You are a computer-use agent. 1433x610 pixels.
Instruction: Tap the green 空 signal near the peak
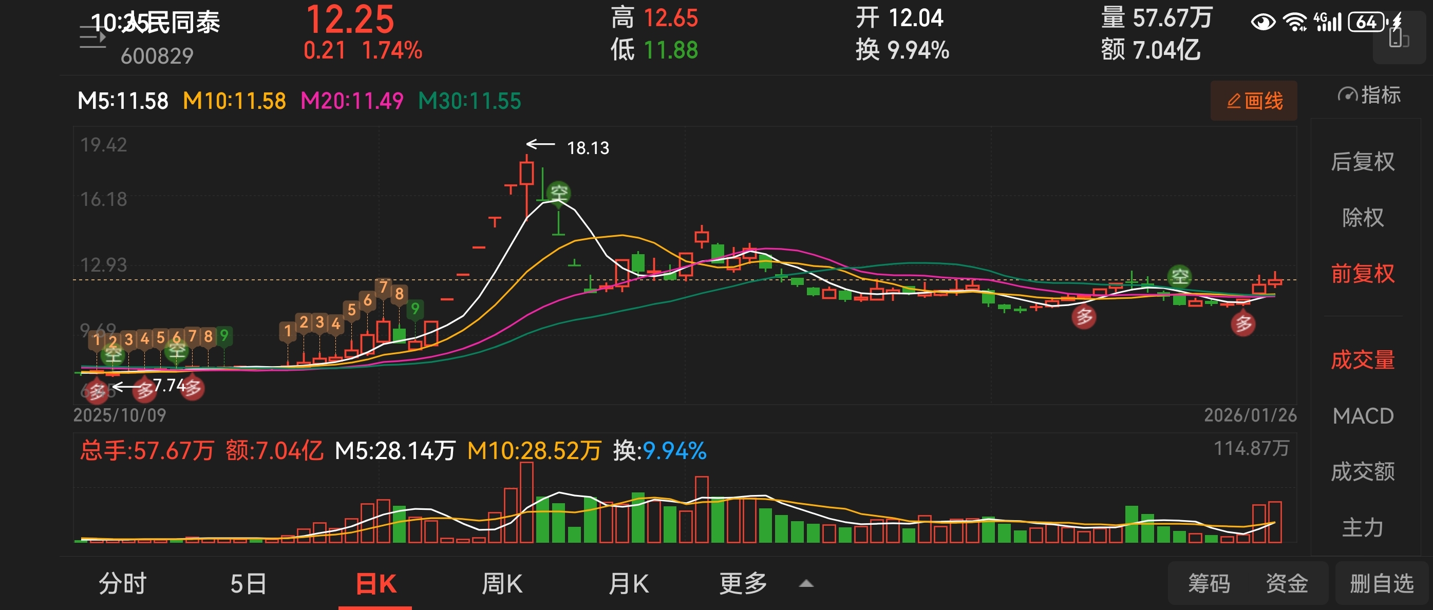tap(558, 193)
